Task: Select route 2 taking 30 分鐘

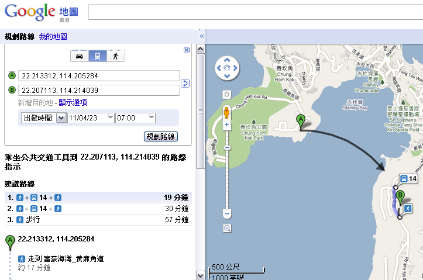Action: (x=98, y=209)
